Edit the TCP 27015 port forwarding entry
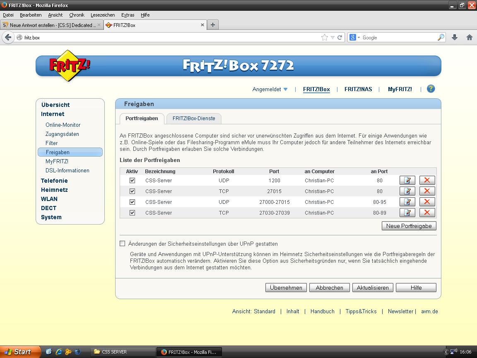 pos(407,191)
